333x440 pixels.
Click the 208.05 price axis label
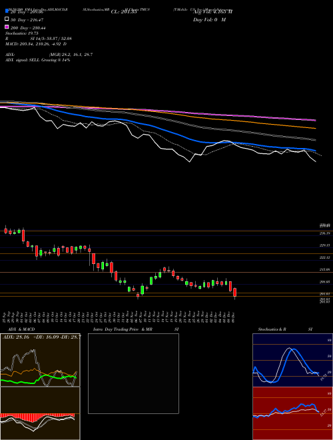[324, 281]
